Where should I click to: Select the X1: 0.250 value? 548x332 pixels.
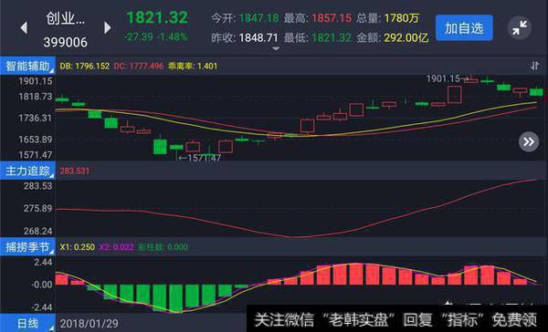pyautogui.click(x=78, y=247)
